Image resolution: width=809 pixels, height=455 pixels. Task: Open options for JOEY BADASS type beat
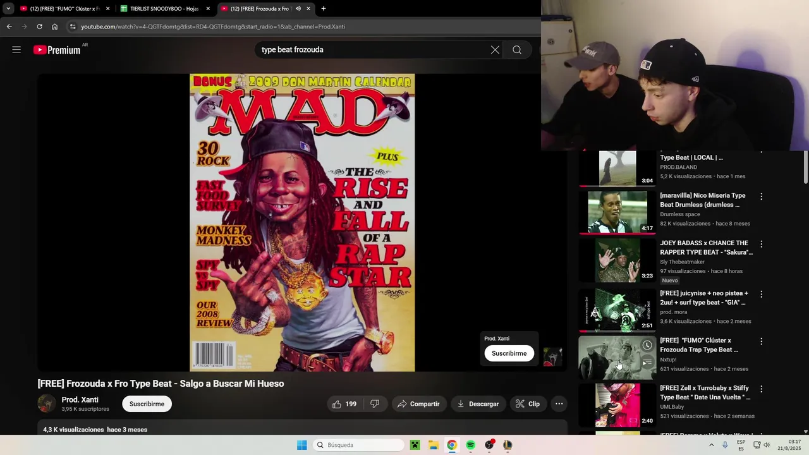[761, 244]
